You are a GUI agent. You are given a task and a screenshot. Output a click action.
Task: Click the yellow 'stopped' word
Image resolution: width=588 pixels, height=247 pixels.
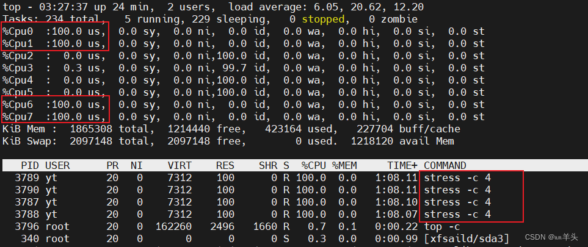pyautogui.click(x=323, y=19)
